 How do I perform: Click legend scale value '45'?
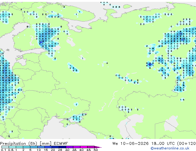coord(88,150)
